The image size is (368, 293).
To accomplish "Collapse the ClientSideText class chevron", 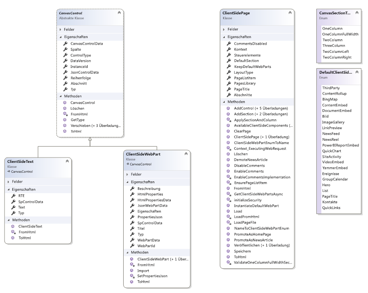I will (67, 162).
